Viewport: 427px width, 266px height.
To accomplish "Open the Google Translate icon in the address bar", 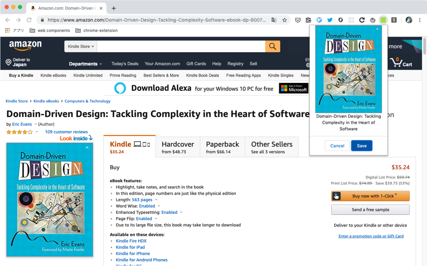I will 274,20.
